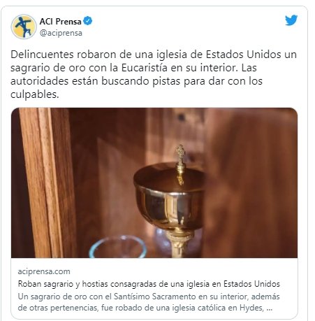Click the word 'culpables.' in the tweet
The height and width of the screenshot is (321, 315).
tap(35, 94)
